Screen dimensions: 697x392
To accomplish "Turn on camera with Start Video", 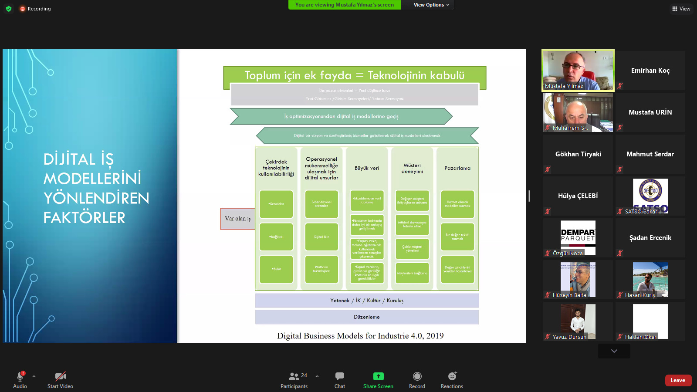I will [x=60, y=376].
